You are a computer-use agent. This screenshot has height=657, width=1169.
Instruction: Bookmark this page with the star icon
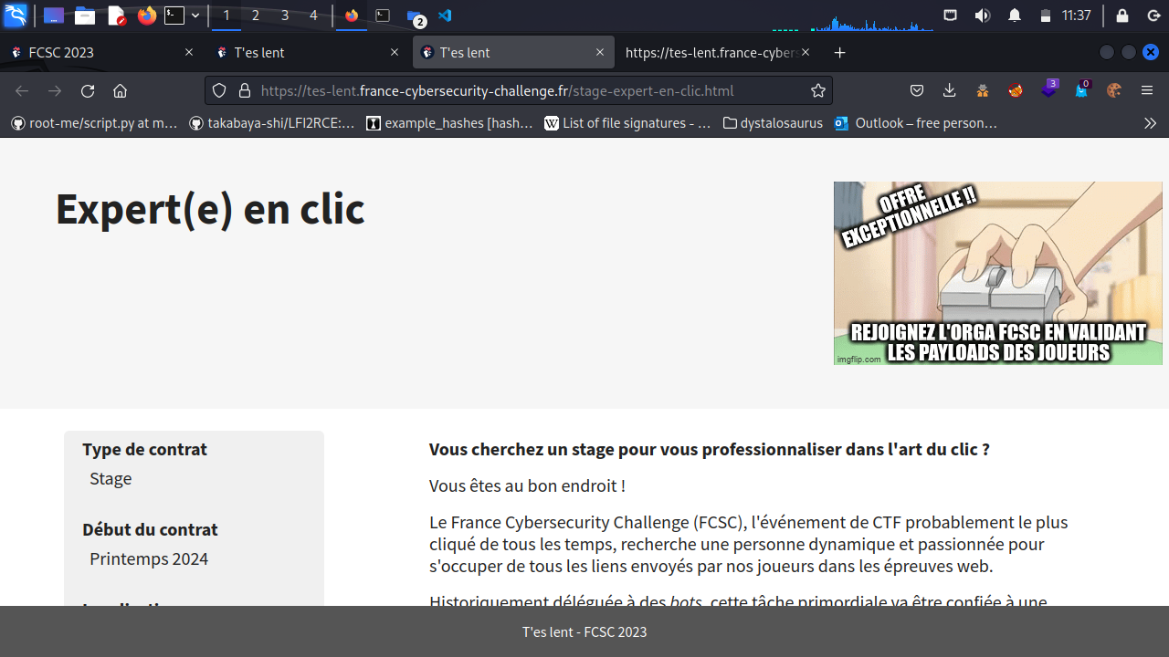(x=818, y=90)
